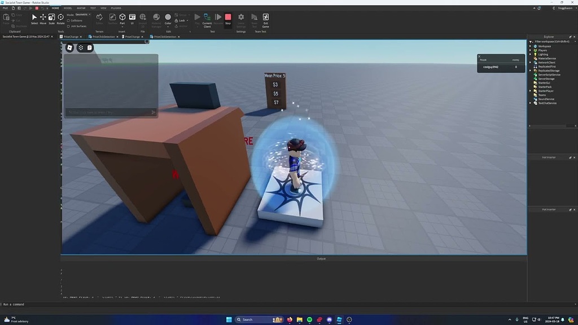Click the Exit Game icon
578x325 pixels.
click(266, 17)
